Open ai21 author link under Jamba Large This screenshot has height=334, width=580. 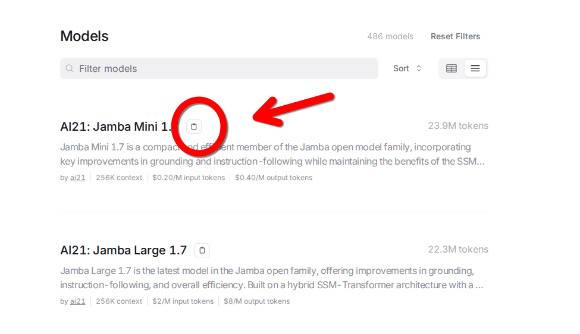(x=78, y=301)
